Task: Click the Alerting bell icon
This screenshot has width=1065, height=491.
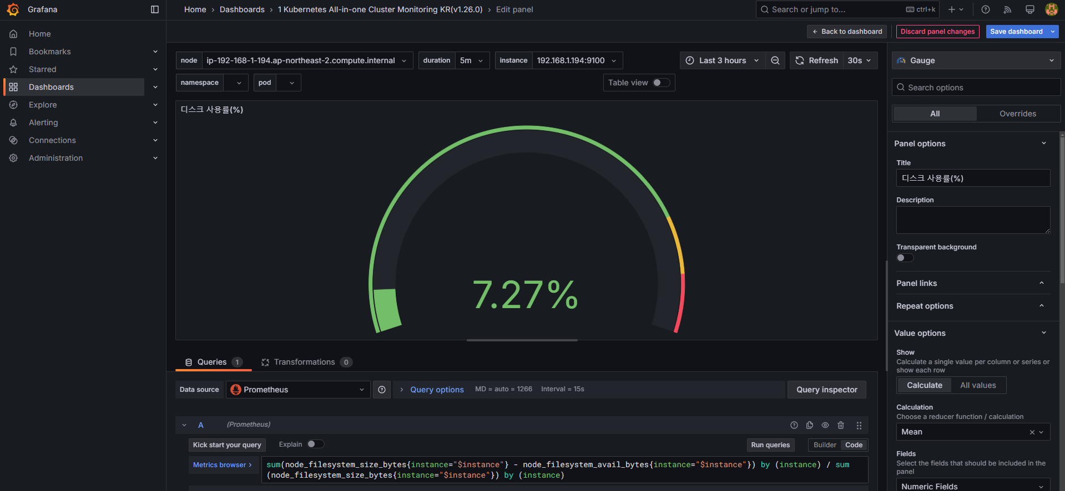Action: pos(13,122)
